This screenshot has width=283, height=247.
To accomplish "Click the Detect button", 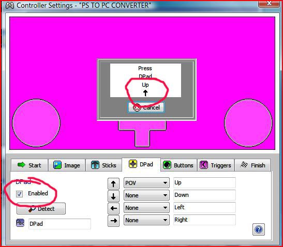I will pos(41,209).
